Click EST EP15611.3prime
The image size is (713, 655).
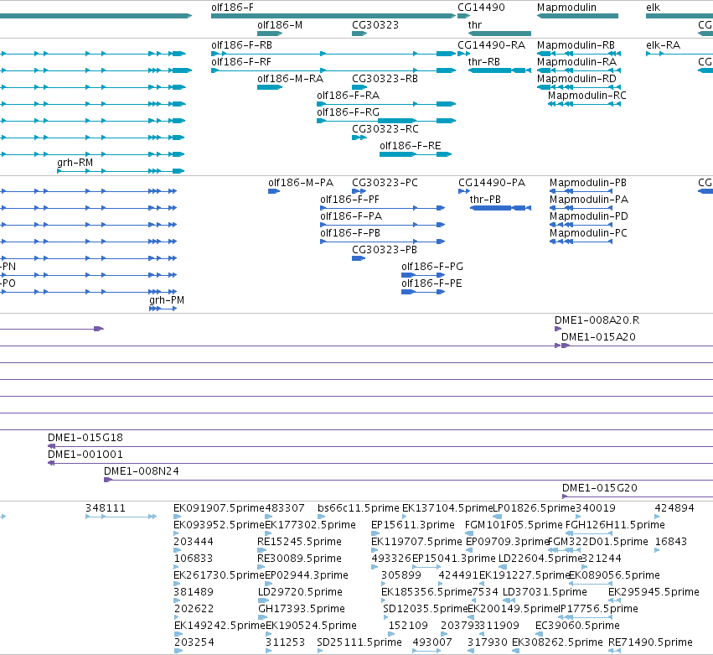tap(375, 533)
